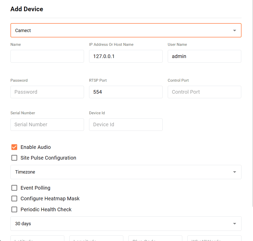This screenshot has width=253, height=241.
Task: Click the RTSP Port field showing 554
Action: tap(126, 92)
